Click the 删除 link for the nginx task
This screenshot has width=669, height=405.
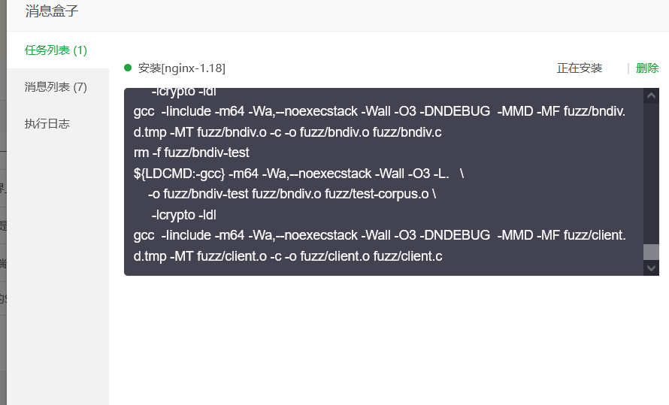[647, 68]
